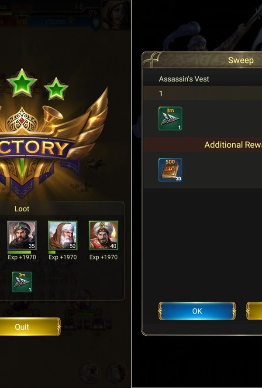Click the dimmed enemy hero portrait at top
Viewport: 262px width, 388px height.
pyautogui.click(x=116, y=14)
